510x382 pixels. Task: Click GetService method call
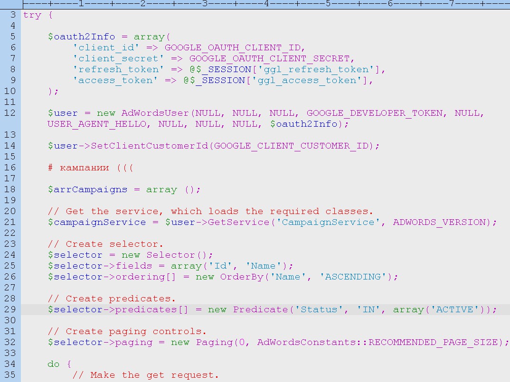239,223
